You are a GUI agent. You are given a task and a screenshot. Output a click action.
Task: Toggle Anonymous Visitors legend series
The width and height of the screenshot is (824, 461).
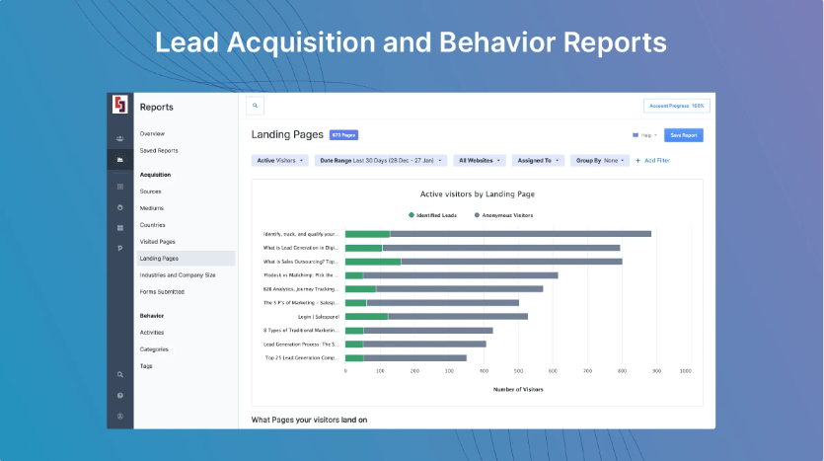505,214
